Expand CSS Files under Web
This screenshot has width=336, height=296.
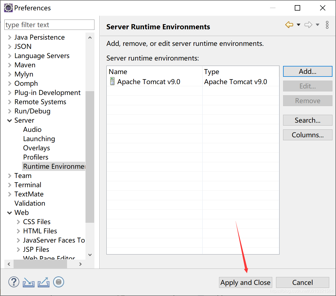point(18,222)
